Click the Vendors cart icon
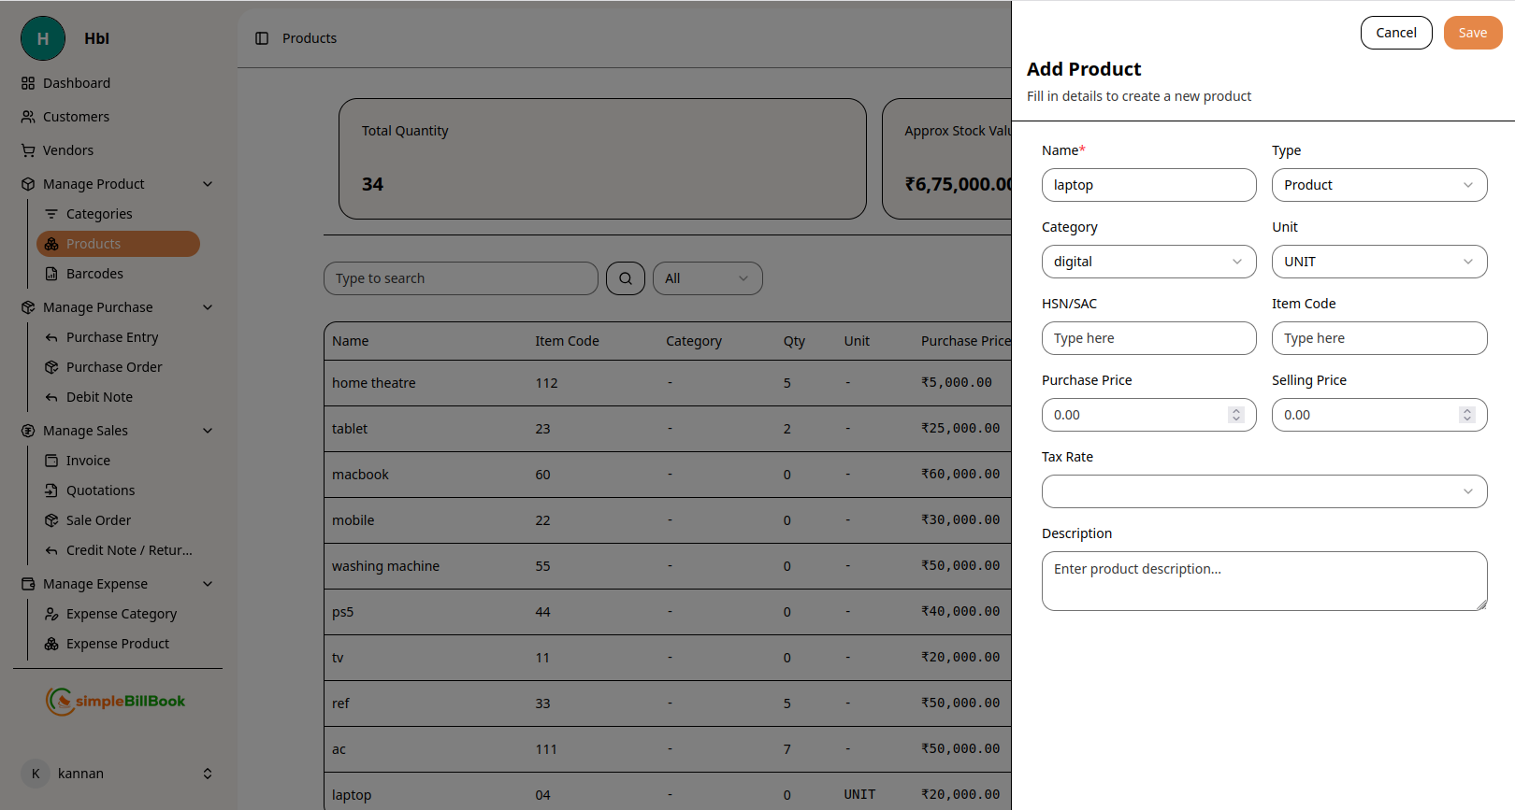 click(28, 150)
